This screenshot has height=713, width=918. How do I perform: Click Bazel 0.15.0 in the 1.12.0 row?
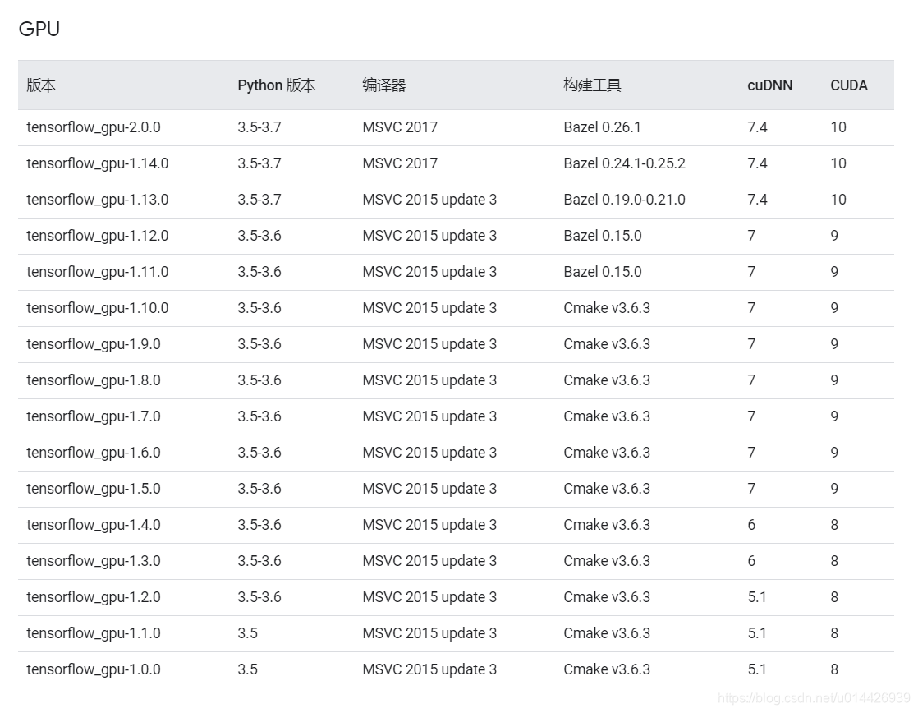pos(603,236)
